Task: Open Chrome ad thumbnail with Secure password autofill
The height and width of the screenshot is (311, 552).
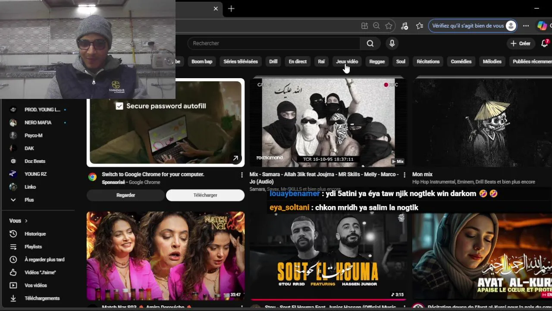Action: [x=166, y=122]
